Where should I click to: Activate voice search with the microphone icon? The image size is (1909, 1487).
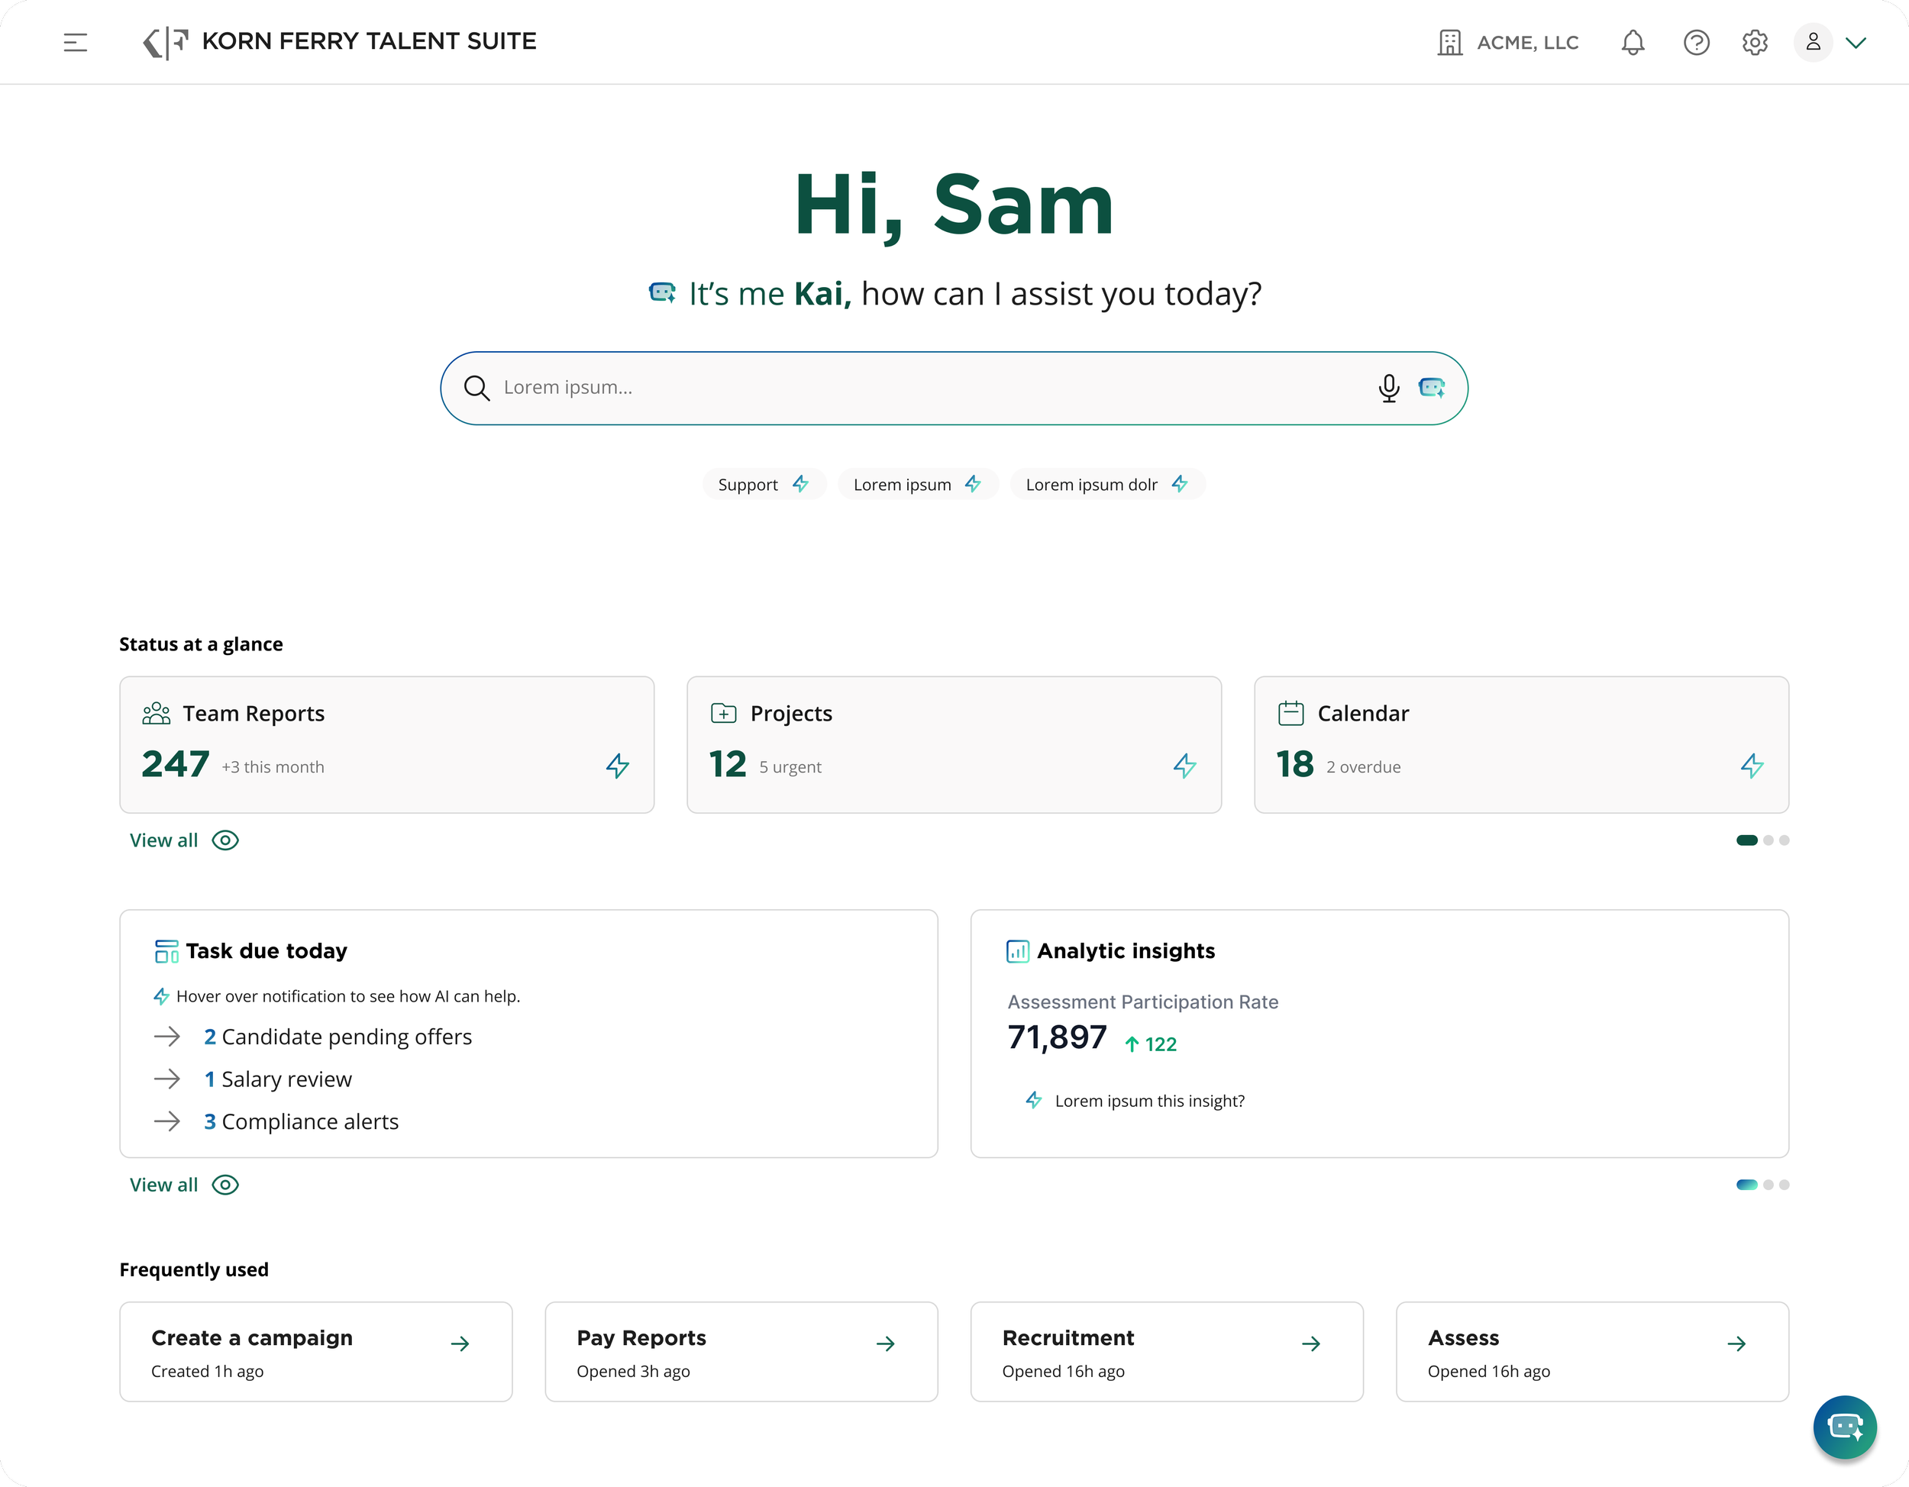click(x=1388, y=388)
